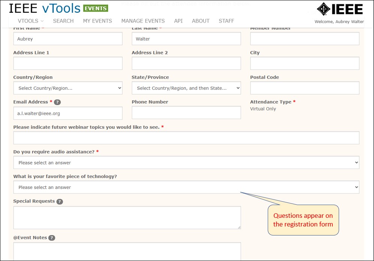Show the Special Requests help tooltip

pyautogui.click(x=60, y=202)
